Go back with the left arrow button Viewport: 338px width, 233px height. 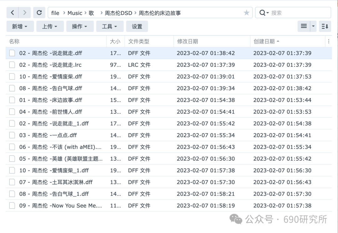[x=13, y=13]
